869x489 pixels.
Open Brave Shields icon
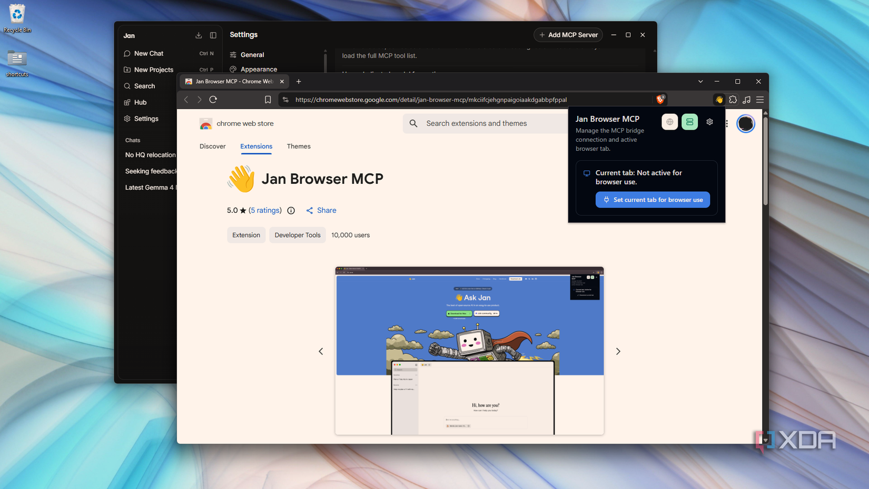tap(660, 99)
